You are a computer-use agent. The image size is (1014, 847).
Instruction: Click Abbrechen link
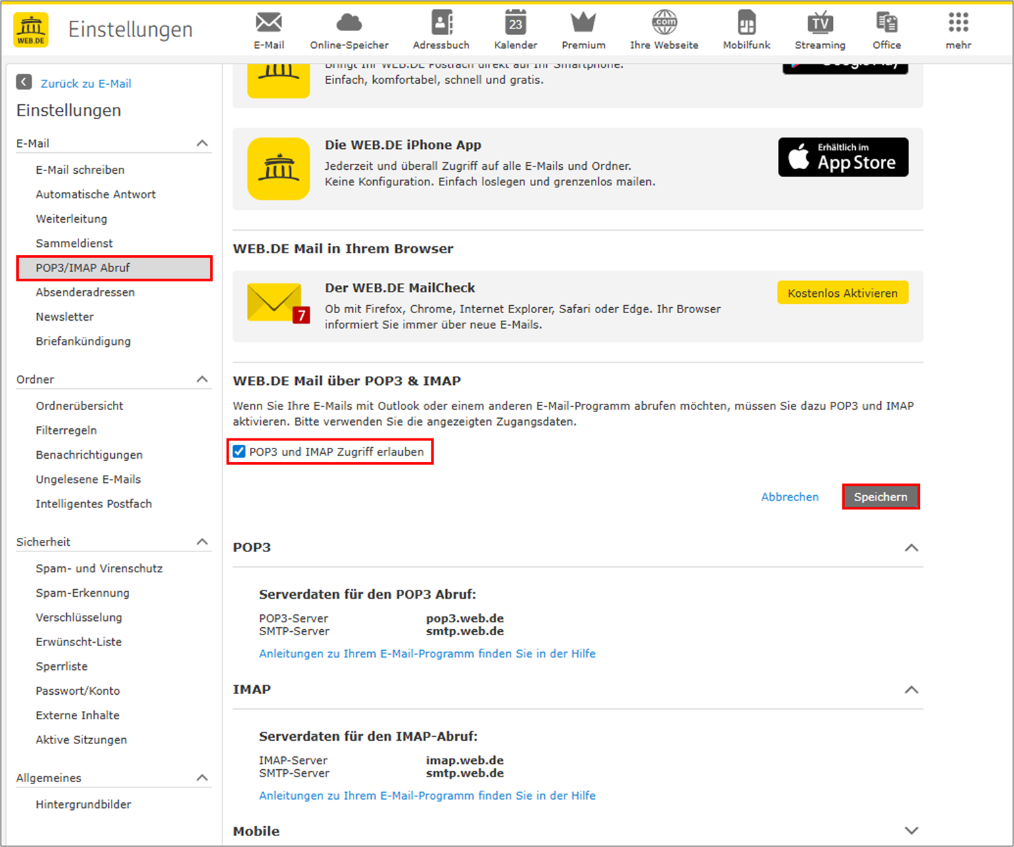click(790, 497)
